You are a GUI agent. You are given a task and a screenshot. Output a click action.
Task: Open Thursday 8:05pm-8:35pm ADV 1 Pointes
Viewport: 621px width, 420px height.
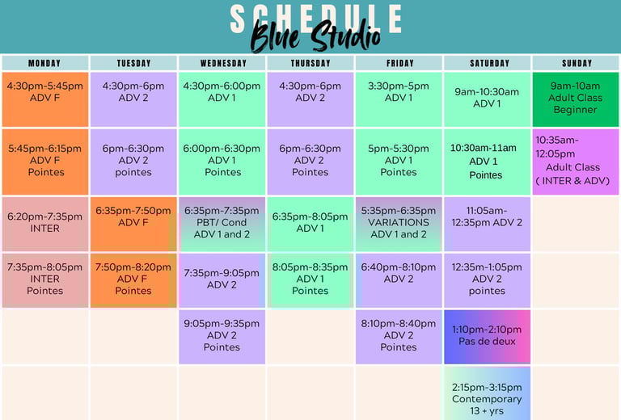pyautogui.click(x=310, y=280)
